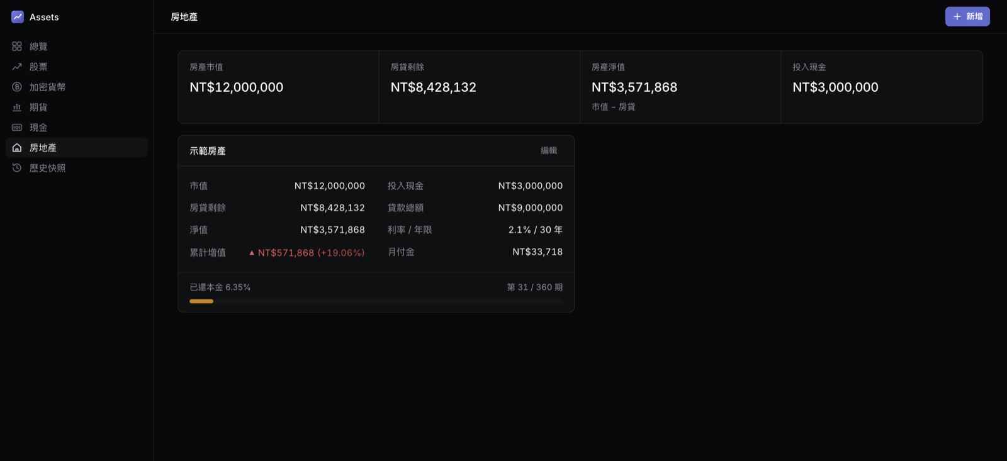Click the 房地產 house icon
Image resolution: width=1007 pixels, height=461 pixels.
tap(17, 148)
